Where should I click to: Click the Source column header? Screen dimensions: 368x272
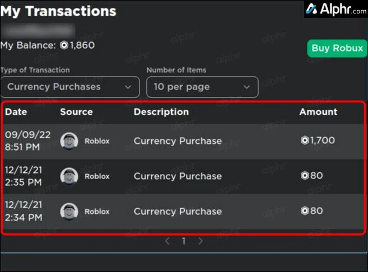click(x=76, y=112)
